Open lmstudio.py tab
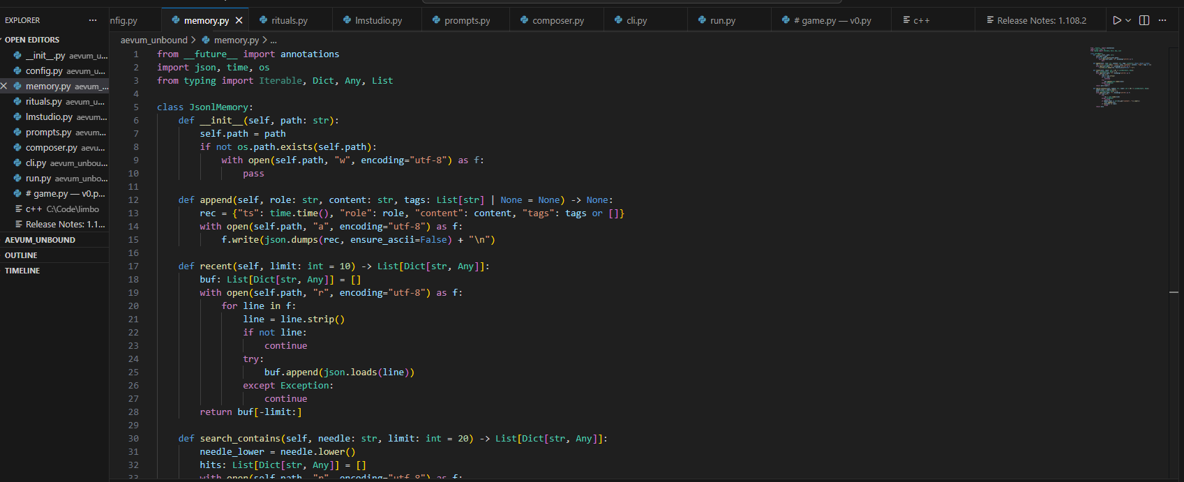Screen dimensions: 1184x482 pyautogui.click(x=378, y=20)
